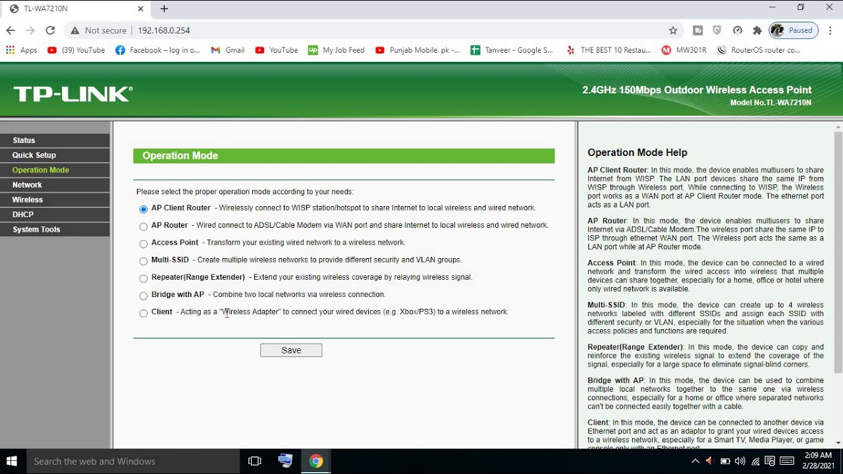The width and height of the screenshot is (843, 474).
Task: Open THE BEST 10 Restaurants bookmark
Action: coord(609,50)
